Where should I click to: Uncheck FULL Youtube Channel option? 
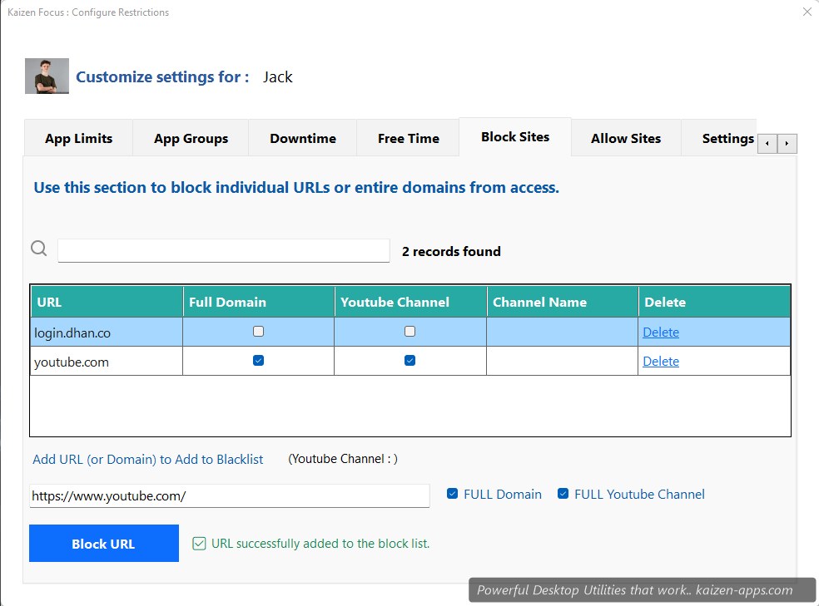pos(563,493)
